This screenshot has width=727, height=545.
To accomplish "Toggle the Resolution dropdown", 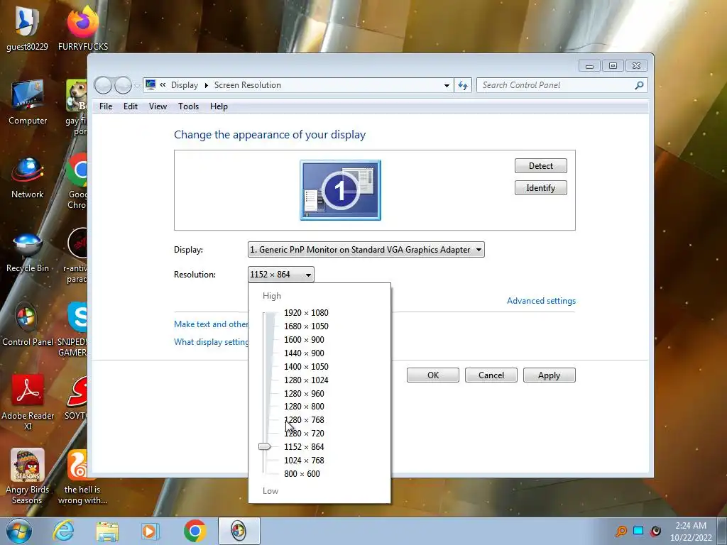I will point(281,275).
